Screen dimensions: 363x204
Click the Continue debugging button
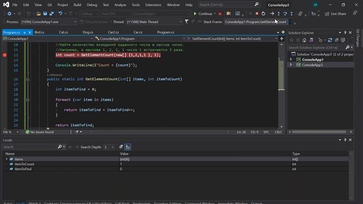tap(203, 14)
